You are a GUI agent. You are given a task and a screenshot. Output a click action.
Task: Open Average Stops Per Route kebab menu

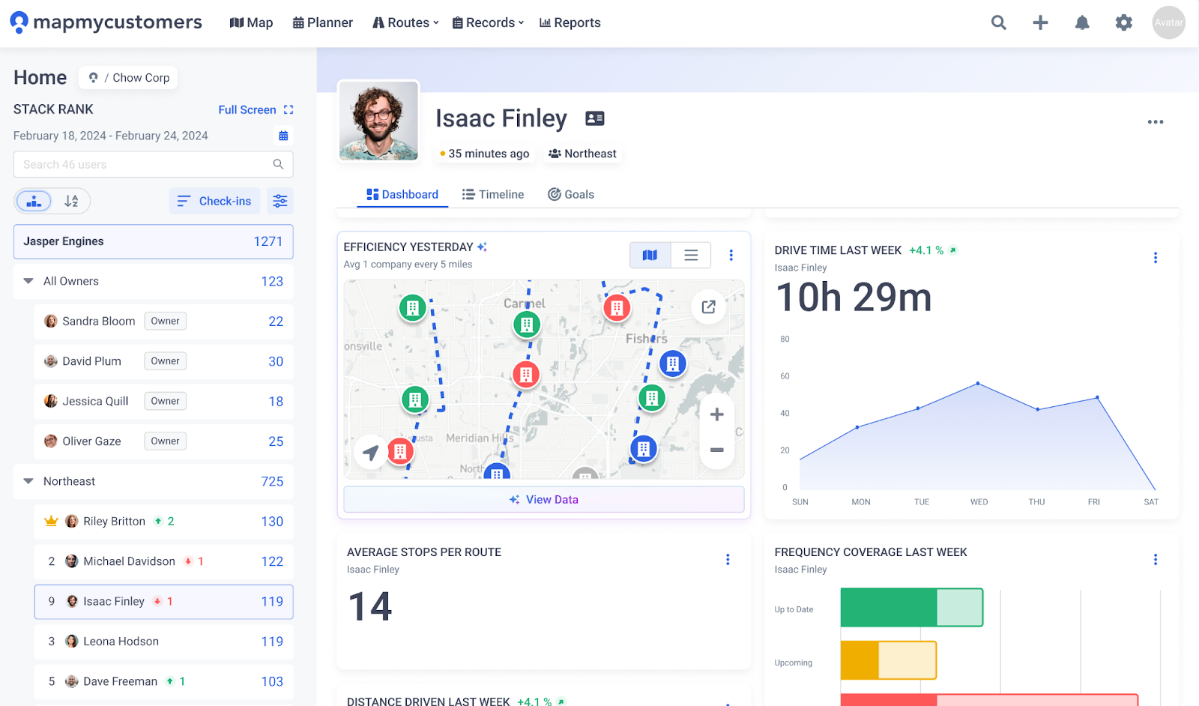click(x=728, y=560)
